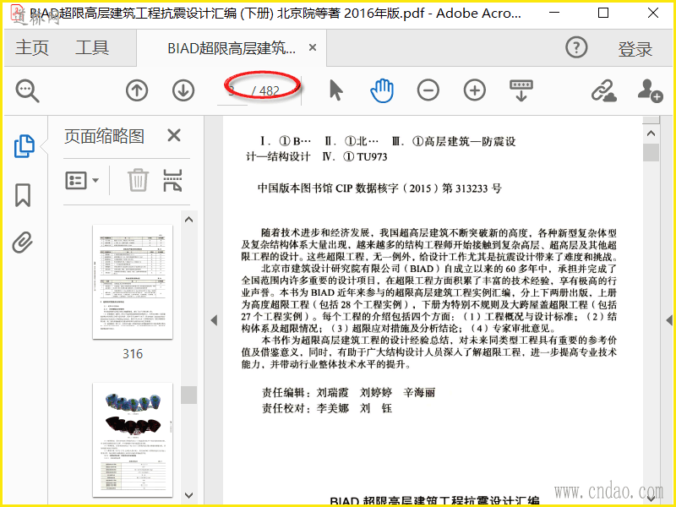Viewport: 676px width, 507px height.
Task: Open the add person share icon
Action: click(x=650, y=90)
